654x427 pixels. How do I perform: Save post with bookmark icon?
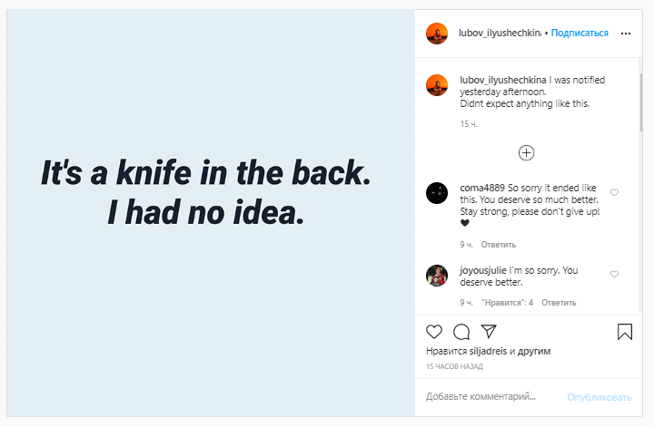click(x=625, y=332)
